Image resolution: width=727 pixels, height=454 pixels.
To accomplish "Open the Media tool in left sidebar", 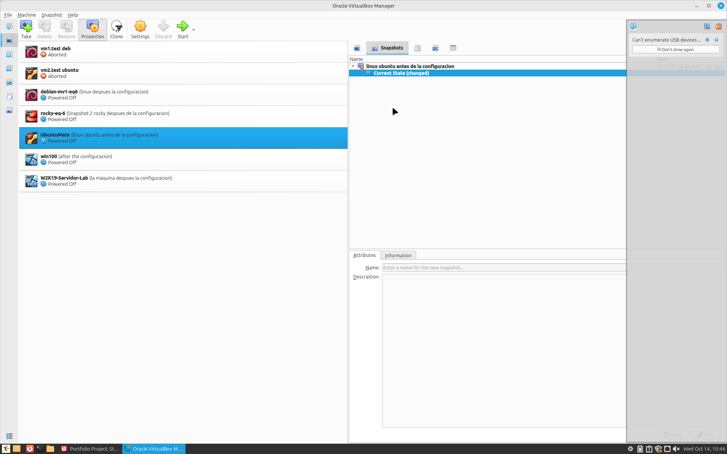I will (9, 68).
